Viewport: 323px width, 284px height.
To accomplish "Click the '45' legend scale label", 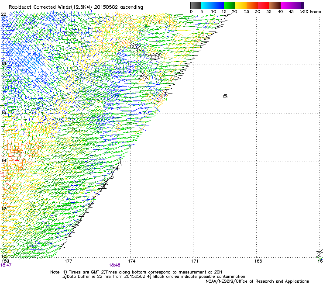I will tap(291, 12).
